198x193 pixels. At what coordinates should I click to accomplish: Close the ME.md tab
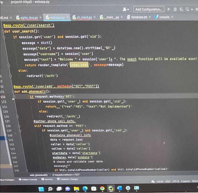(11, 18)
